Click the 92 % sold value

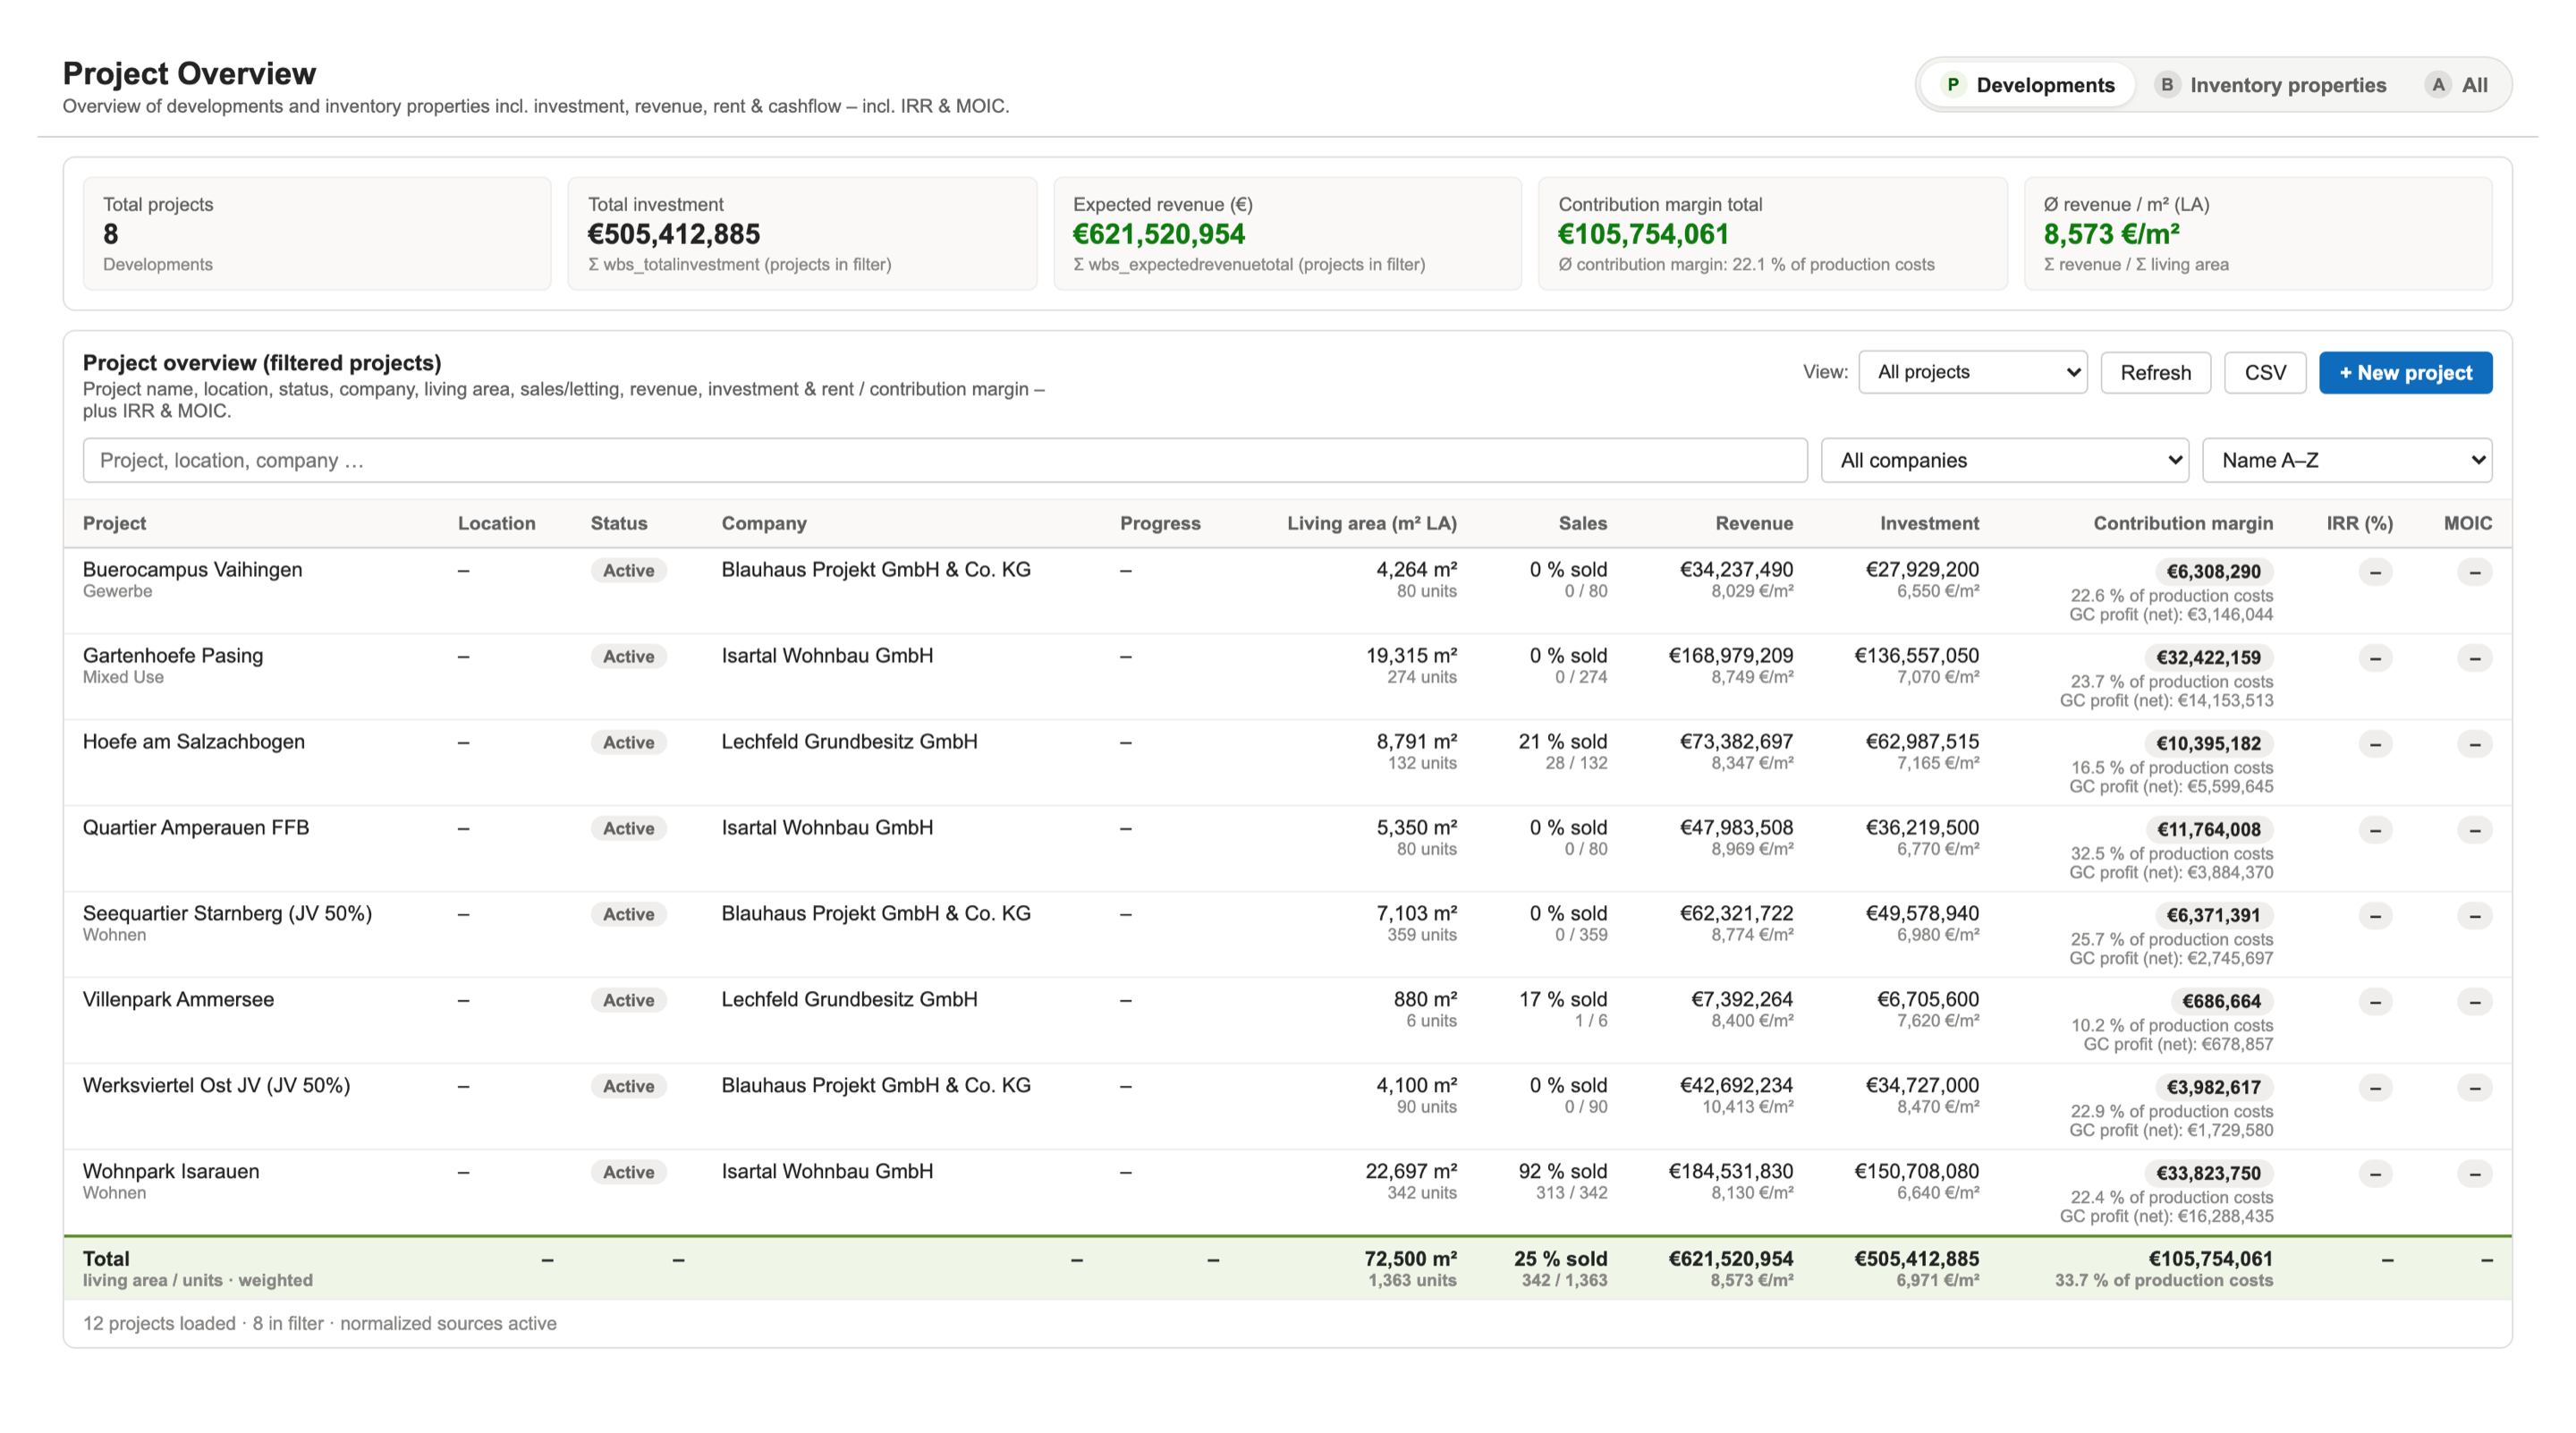(1562, 1171)
